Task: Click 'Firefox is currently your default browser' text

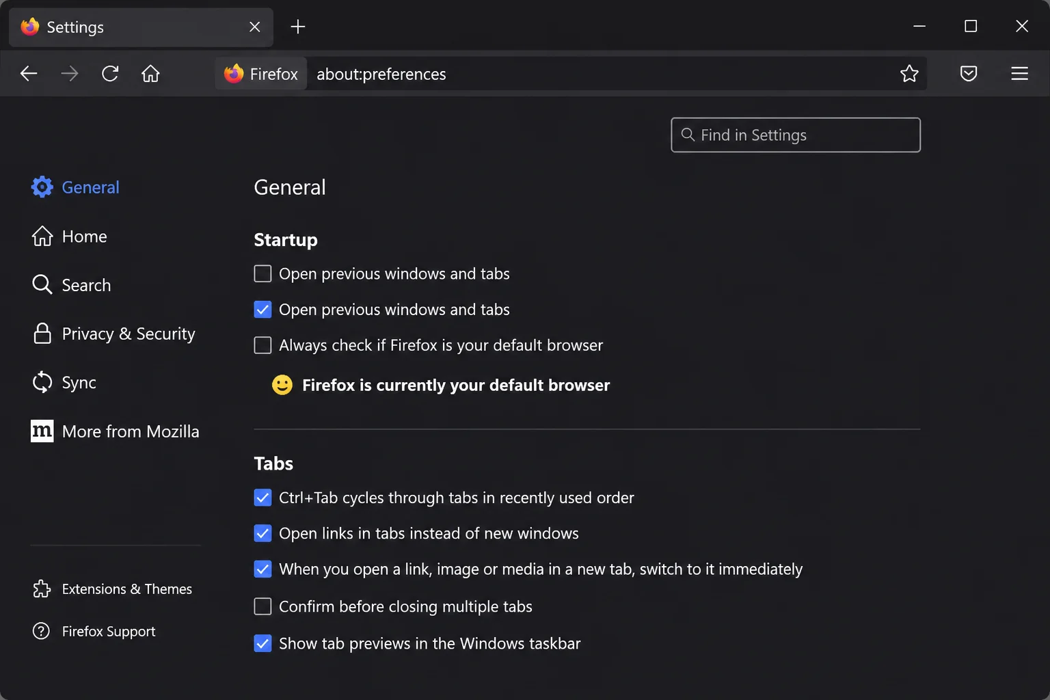Action: (456, 386)
